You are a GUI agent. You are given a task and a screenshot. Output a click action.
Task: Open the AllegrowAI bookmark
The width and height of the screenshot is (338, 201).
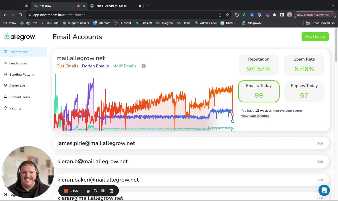click(252, 23)
